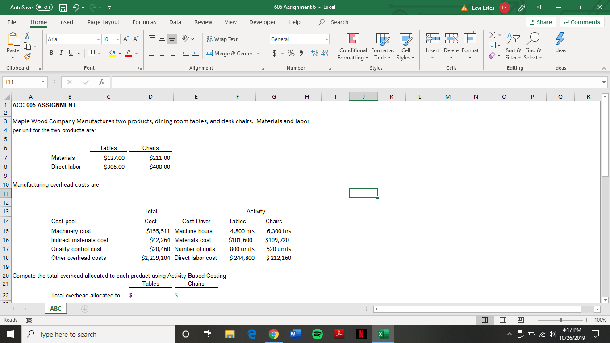Switch to the Developer tab
Image resolution: width=610 pixels, height=343 pixels.
click(x=263, y=22)
